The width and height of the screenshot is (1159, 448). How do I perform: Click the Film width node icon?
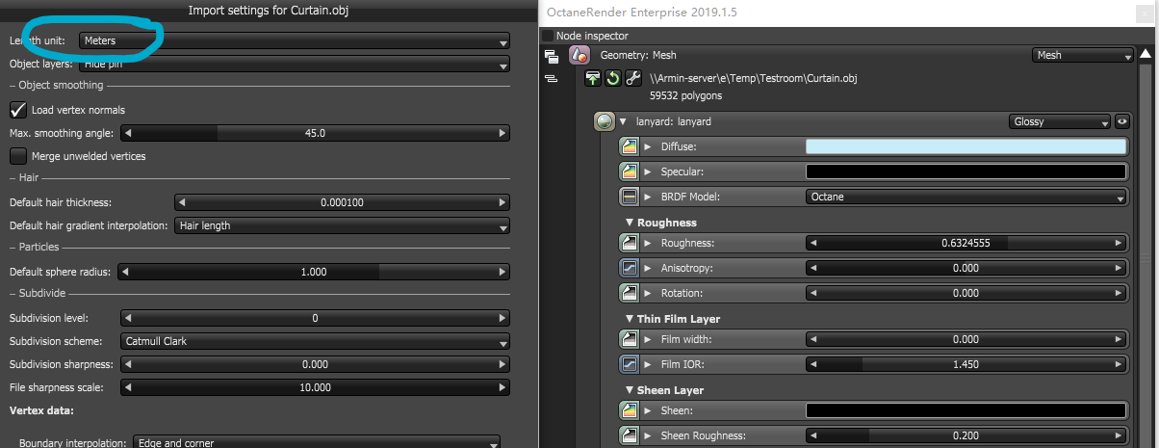631,339
